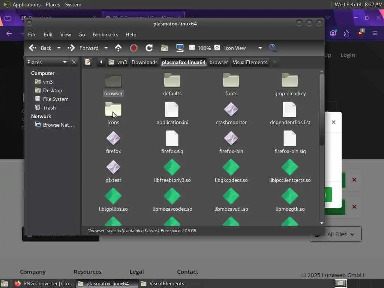The height and width of the screenshot is (288, 384).
Task: Select the plasmafox-linux64 path button
Action: coord(184,62)
